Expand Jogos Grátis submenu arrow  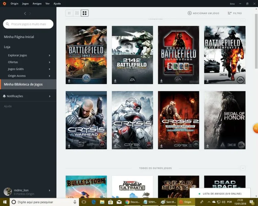[49, 69]
